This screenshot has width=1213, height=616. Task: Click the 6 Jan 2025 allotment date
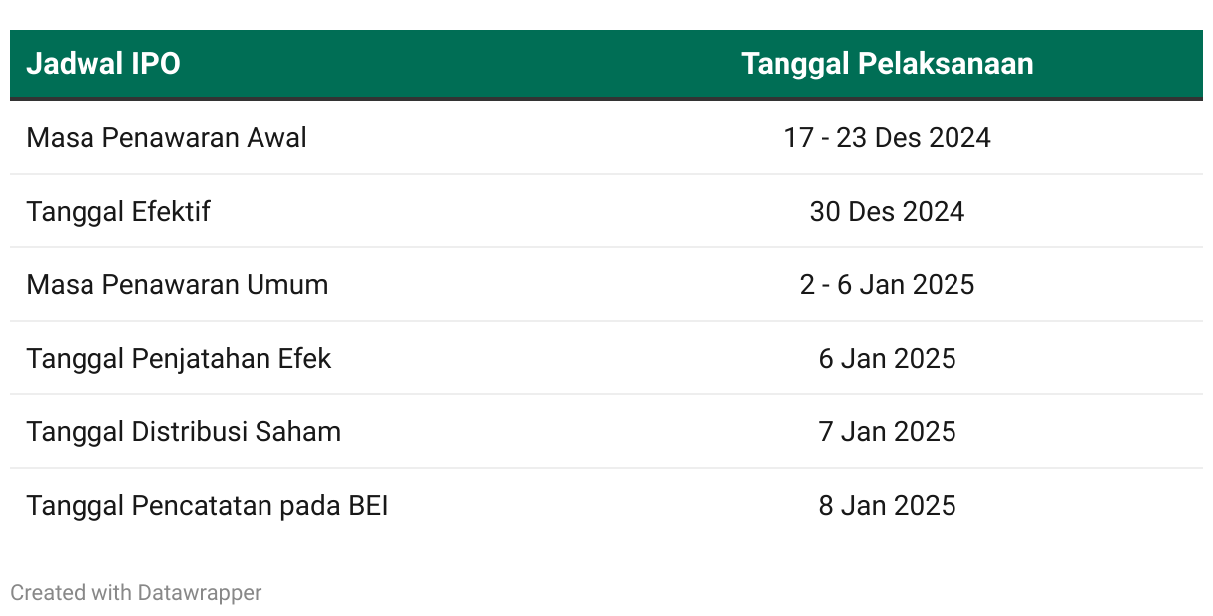(887, 358)
